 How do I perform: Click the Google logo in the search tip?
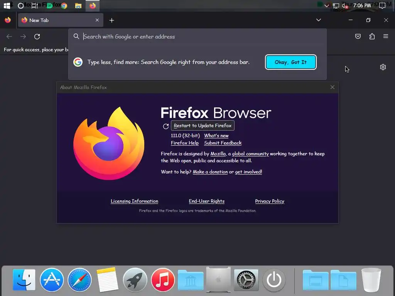78,62
